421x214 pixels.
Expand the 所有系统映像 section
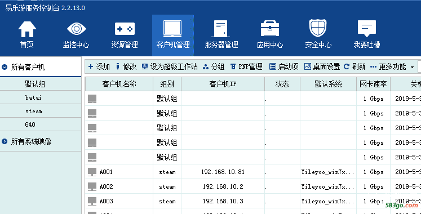(x=5, y=141)
